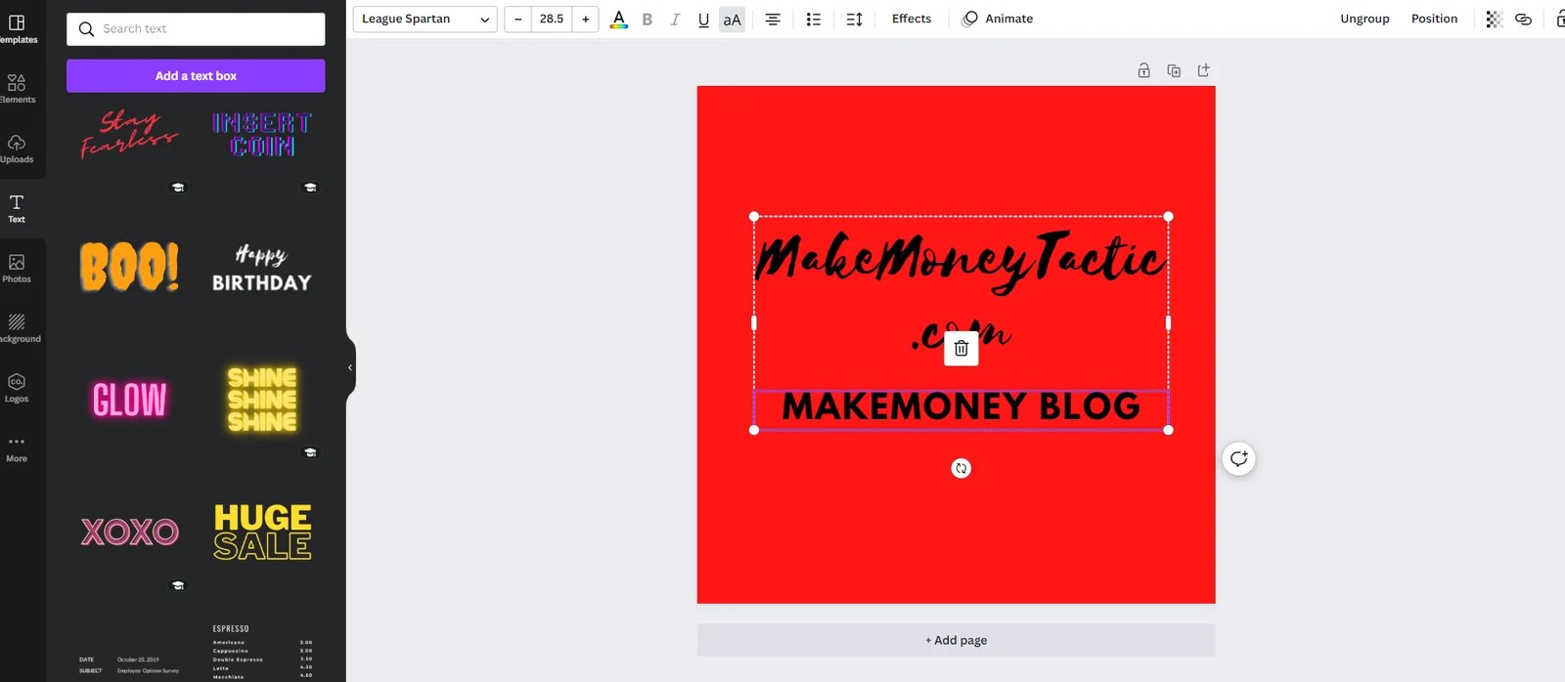Click the link icon in toolbar
The image size is (1565, 682).
(x=1523, y=19)
